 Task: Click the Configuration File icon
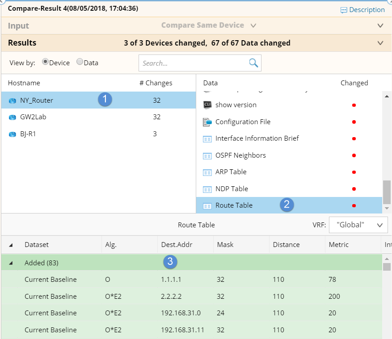(207, 122)
